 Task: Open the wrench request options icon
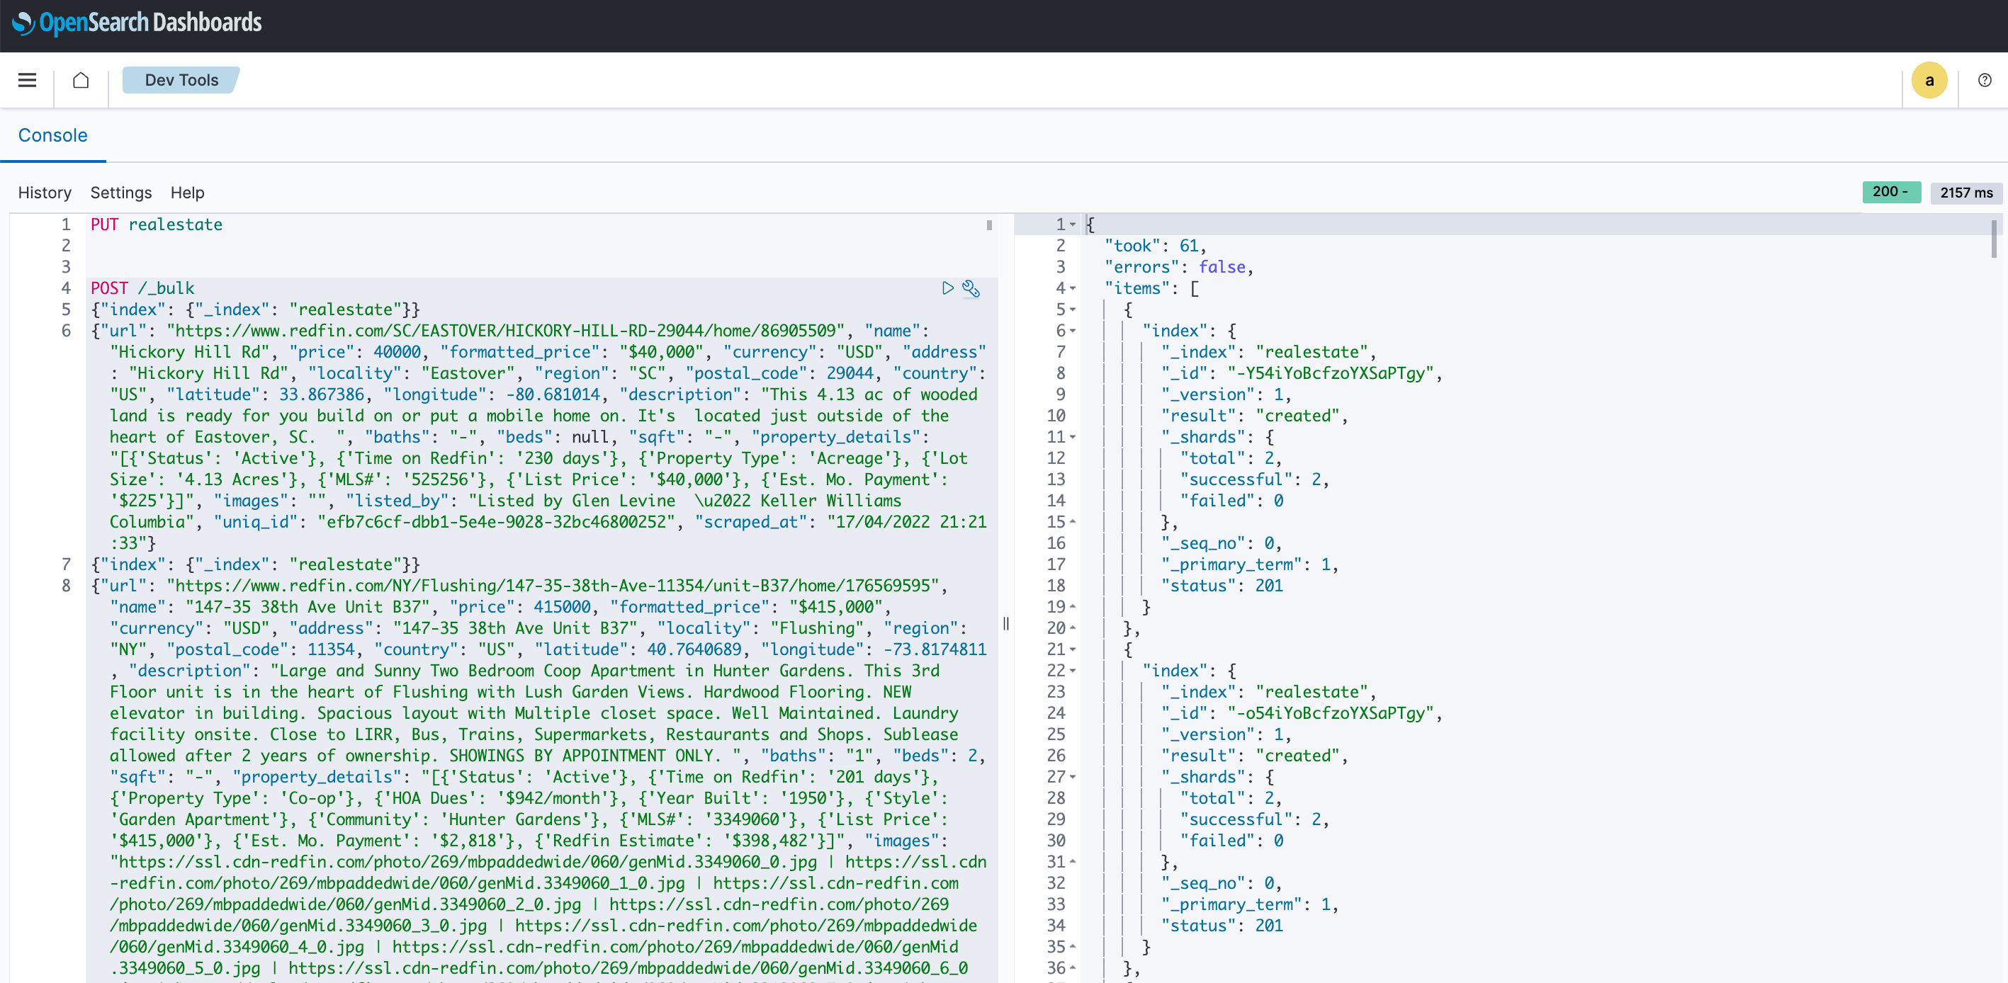pyautogui.click(x=971, y=288)
